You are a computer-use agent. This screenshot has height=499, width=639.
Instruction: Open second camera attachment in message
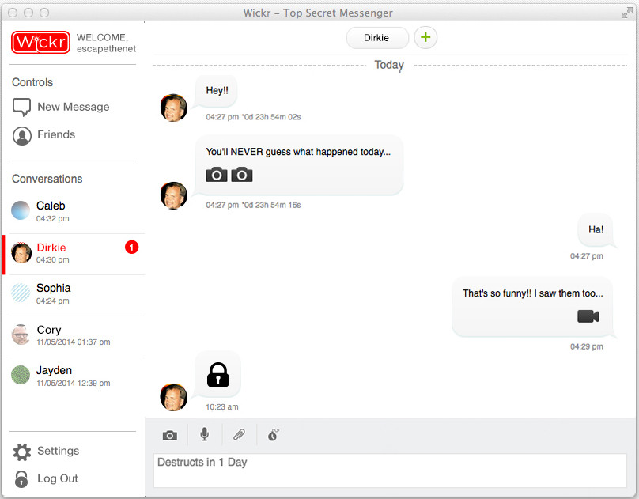[242, 174]
